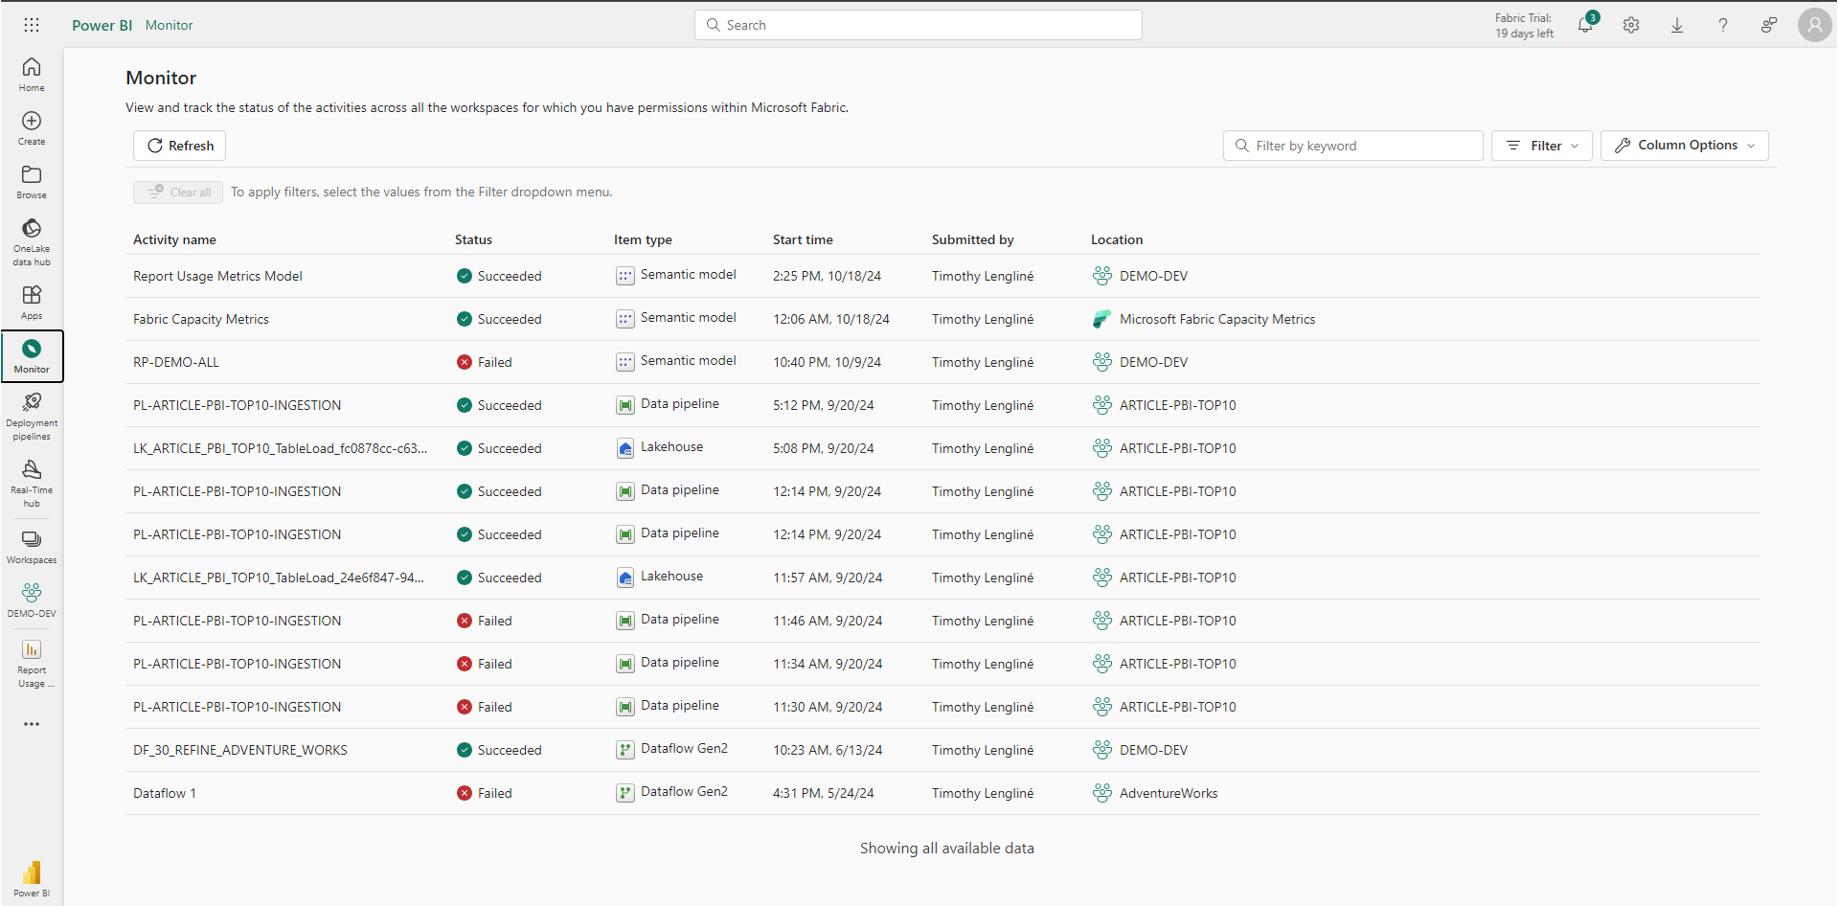The image size is (1838, 906).
Task: Show more navigation options ellipsis
Action: 32,724
